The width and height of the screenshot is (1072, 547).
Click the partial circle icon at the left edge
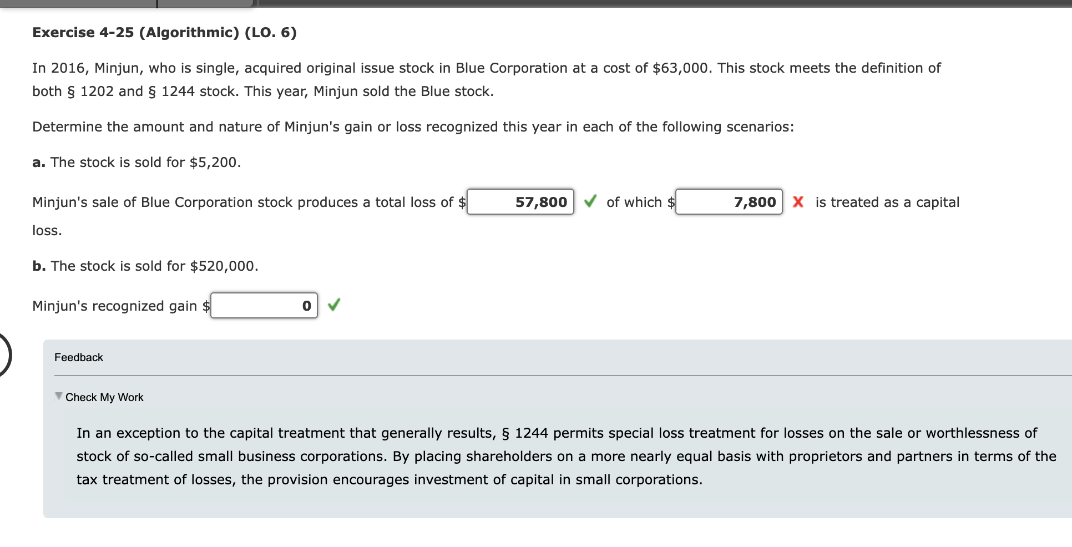4,354
